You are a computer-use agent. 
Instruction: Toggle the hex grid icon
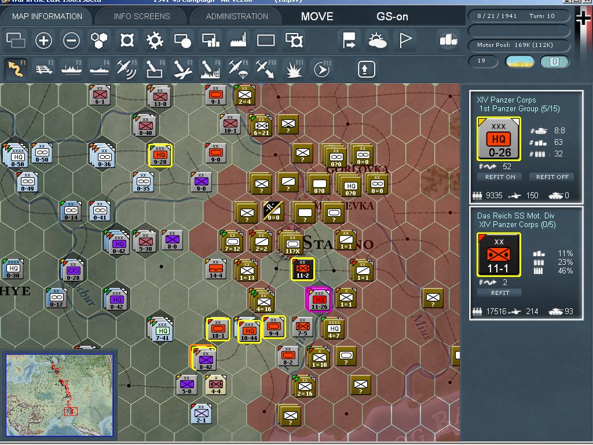tap(99, 40)
